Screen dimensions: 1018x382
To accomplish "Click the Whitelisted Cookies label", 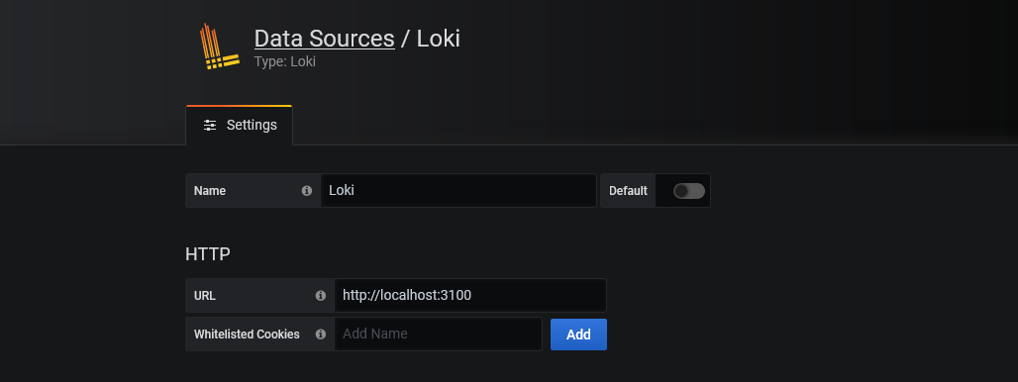I will (247, 334).
